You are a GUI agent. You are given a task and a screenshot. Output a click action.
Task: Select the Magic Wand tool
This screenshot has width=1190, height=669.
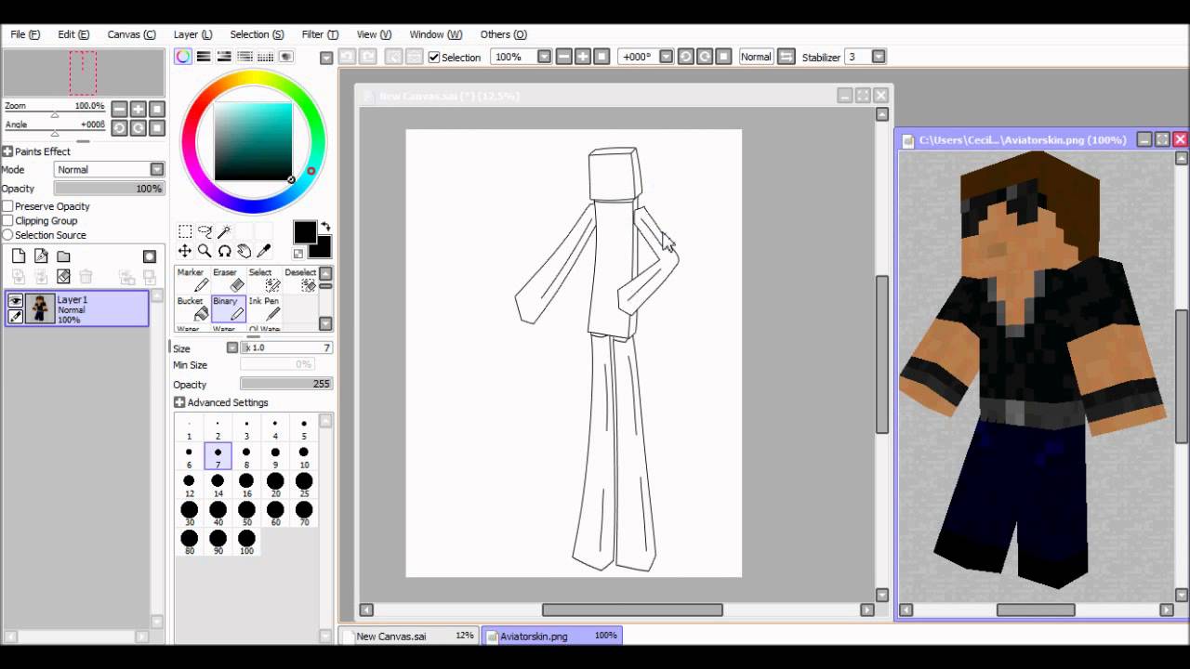pos(224,231)
